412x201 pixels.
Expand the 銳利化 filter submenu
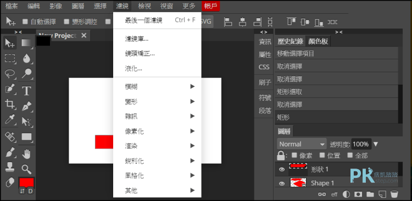coord(157,160)
